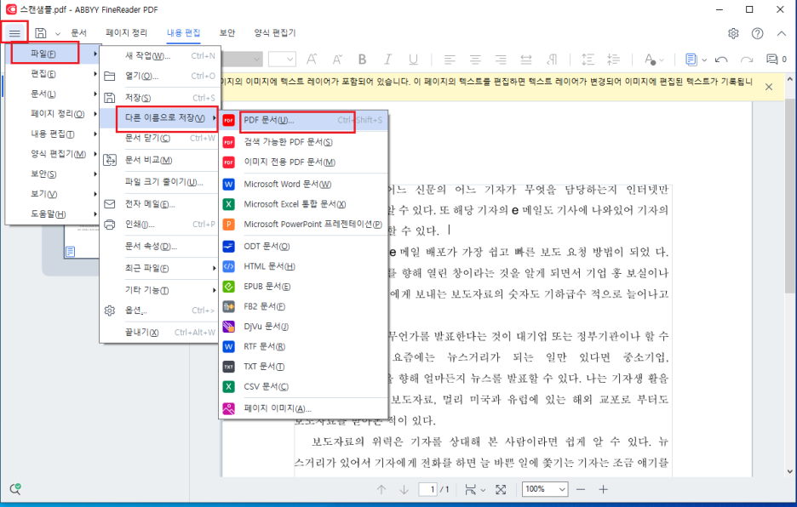Justify text alignment
The image size is (797, 507).
point(526,60)
